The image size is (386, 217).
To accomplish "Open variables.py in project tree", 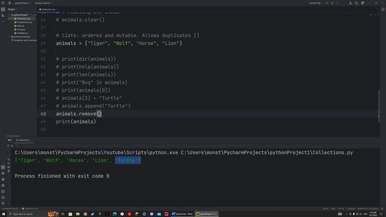I will [21, 33].
